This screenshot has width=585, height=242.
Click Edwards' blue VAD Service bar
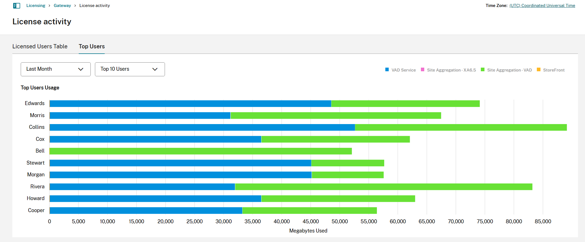coord(190,104)
